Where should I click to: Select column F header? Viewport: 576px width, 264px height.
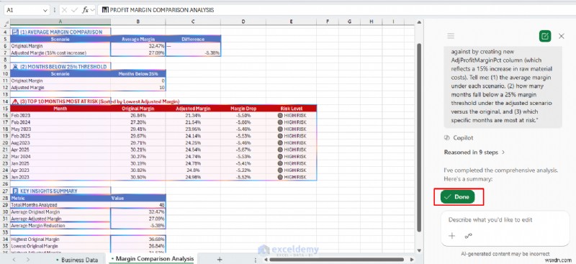(328, 22)
